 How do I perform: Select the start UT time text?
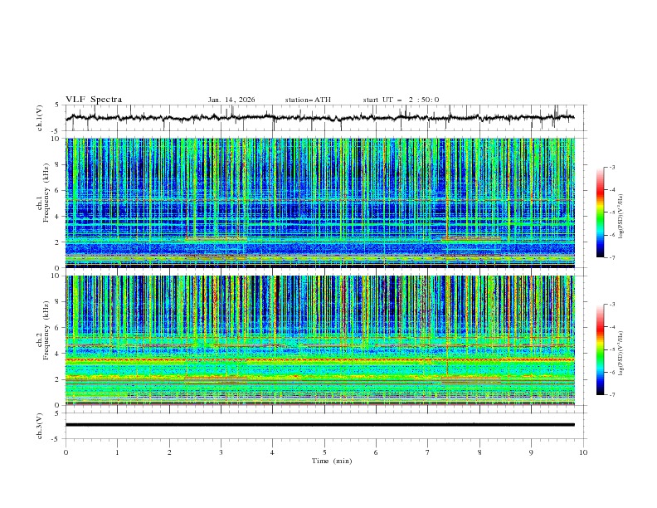tap(401, 100)
